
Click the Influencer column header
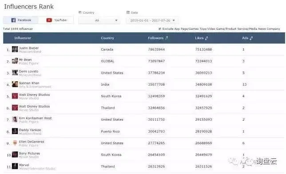(x=23, y=38)
